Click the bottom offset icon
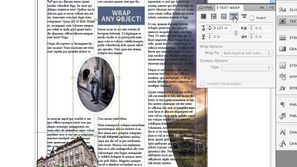The height and width of the screenshot is (167, 297). coord(203,37)
